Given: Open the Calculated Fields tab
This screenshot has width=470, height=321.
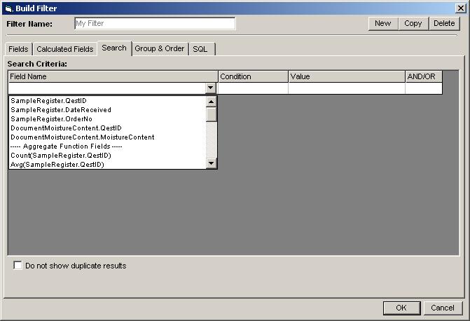Looking at the screenshot, I should 64,49.
